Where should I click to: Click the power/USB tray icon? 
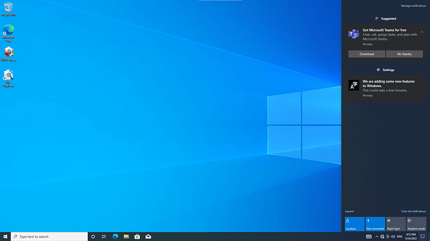pos(388,237)
